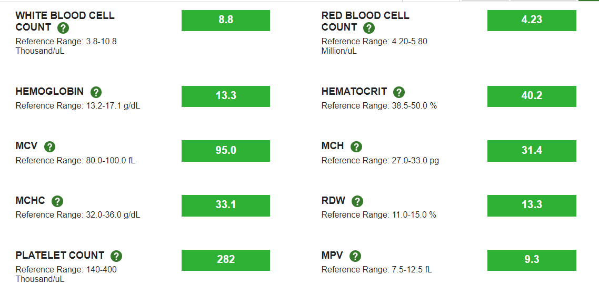Select the Red Blood Cell 4.23 result bar
599x303 pixels.
pos(532,20)
